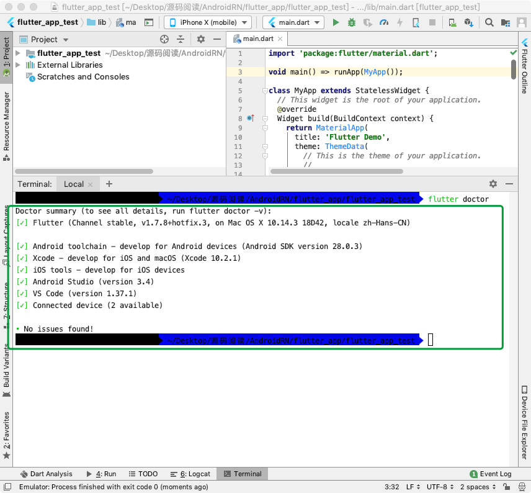Open device selector iPhone X (mobile) dropdown
531x493 pixels.
coord(208,22)
